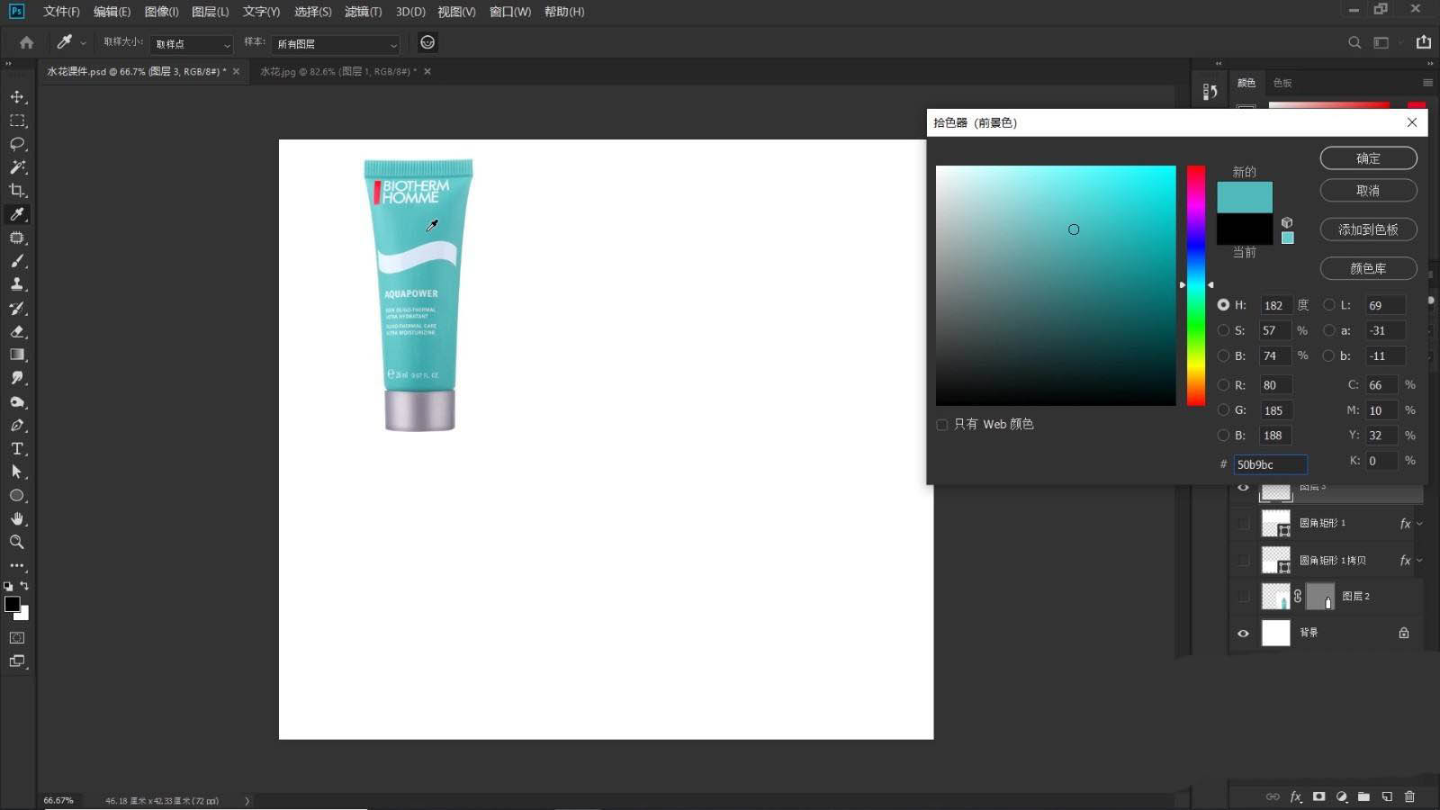This screenshot has width=1440, height=810.
Task: Select the Horizontal Type tool
Action: [17, 448]
